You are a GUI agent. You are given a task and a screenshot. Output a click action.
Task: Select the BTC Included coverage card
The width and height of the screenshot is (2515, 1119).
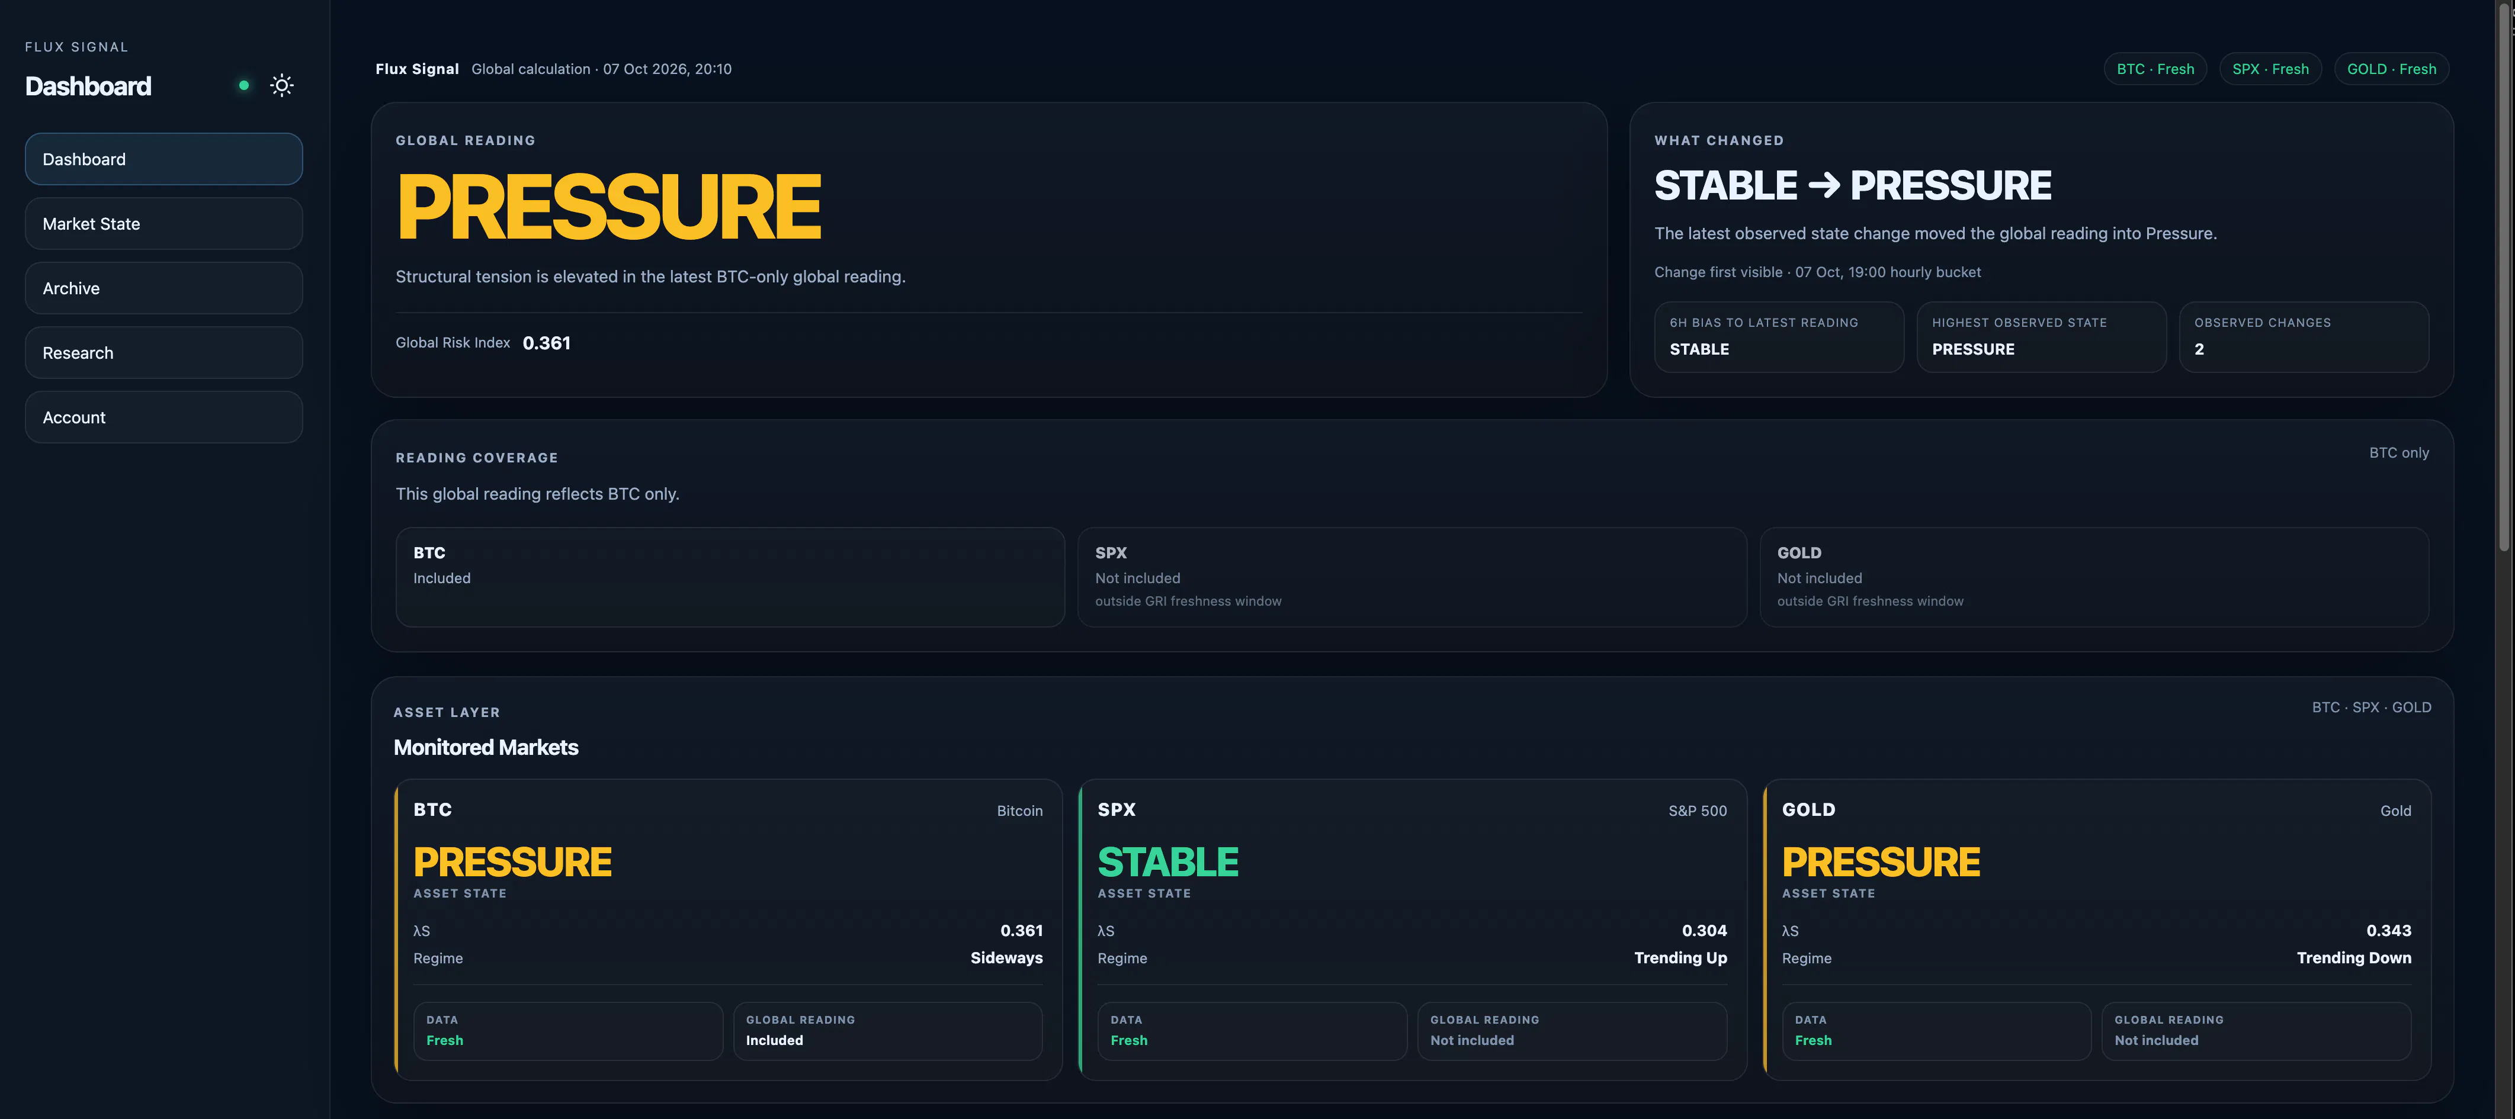729,577
